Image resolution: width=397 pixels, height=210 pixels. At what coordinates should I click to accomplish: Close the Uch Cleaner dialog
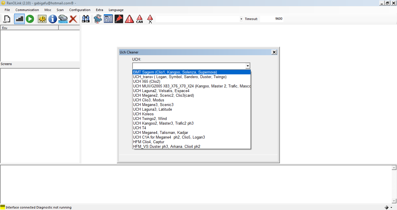[x=274, y=52]
